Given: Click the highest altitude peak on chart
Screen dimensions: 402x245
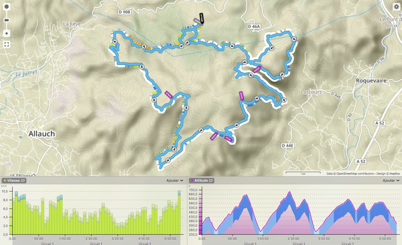Looking at the screenshot, I should tap(290, 192).
